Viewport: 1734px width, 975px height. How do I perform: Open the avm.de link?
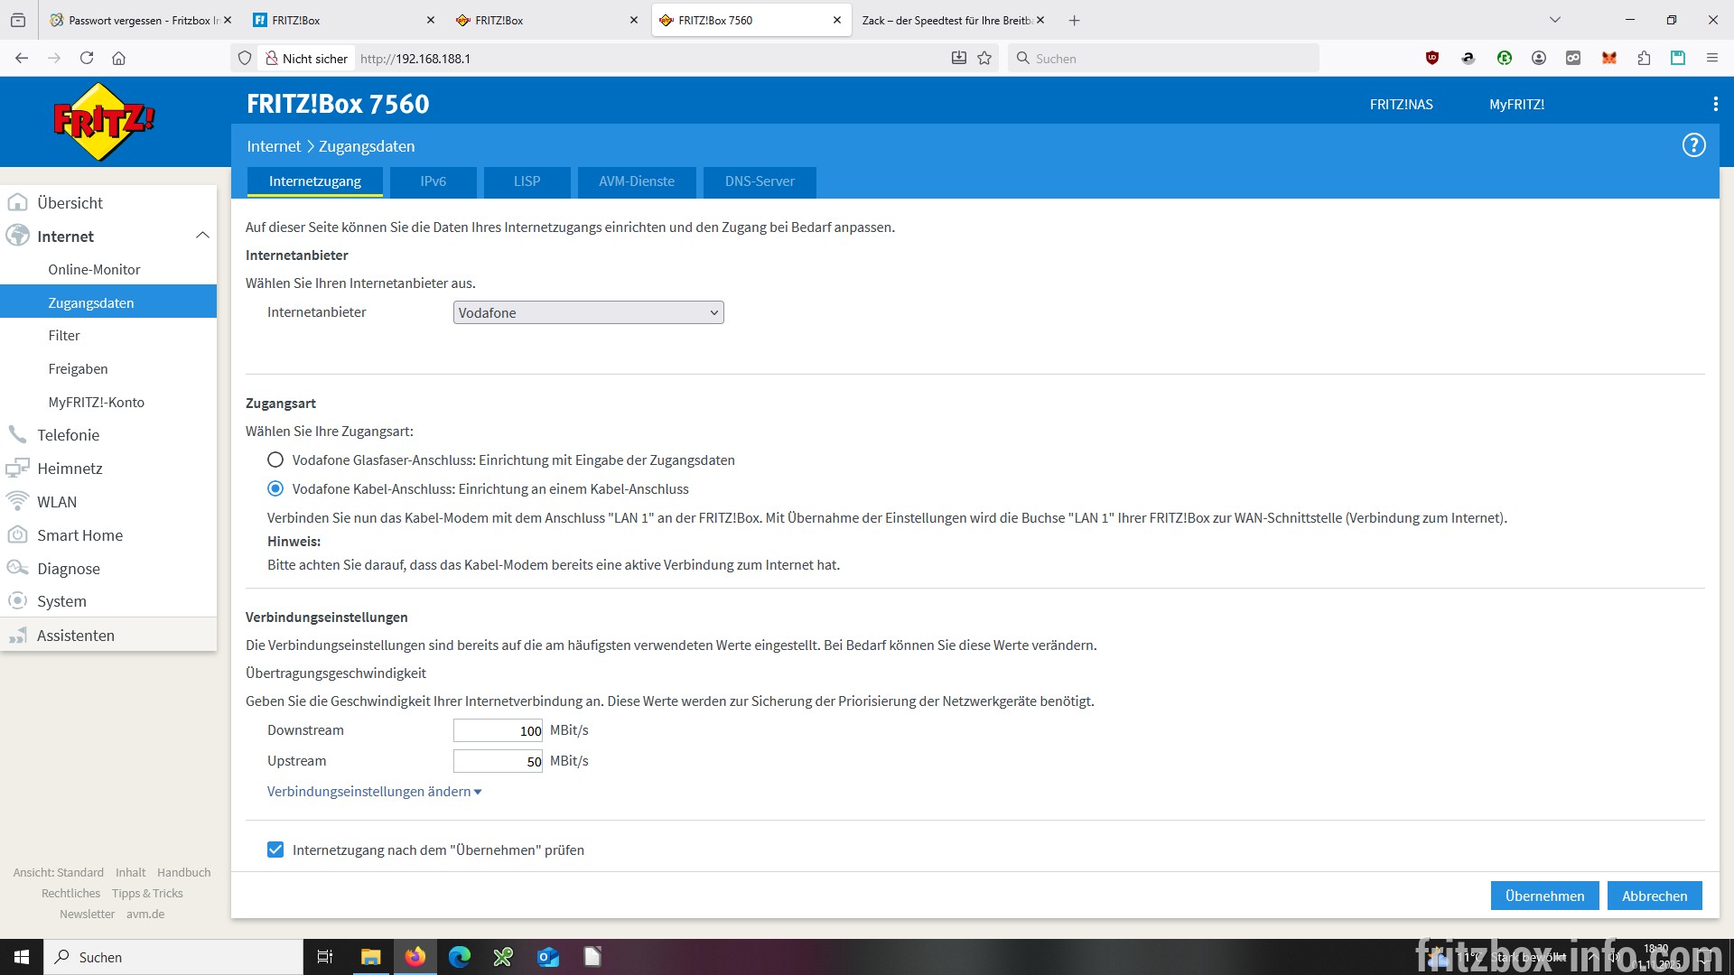tap(145, 915)
